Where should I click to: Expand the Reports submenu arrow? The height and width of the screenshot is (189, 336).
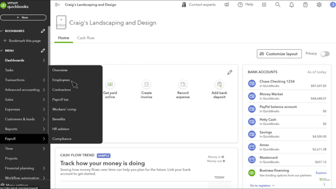coord(44,129)
